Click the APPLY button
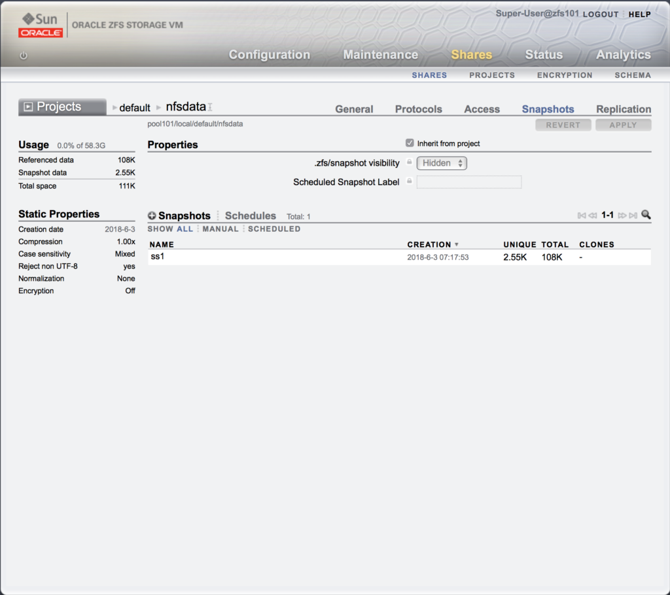This screenshot has width=670, height=595. [x=623, y=125]
